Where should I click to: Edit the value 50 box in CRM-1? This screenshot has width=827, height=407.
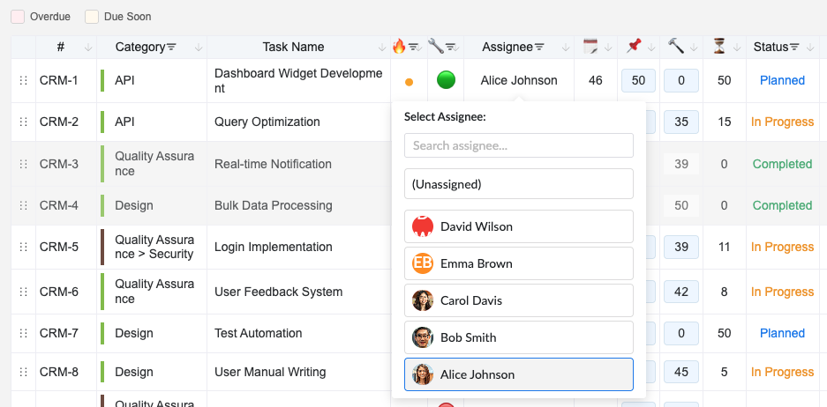point(638,80)
